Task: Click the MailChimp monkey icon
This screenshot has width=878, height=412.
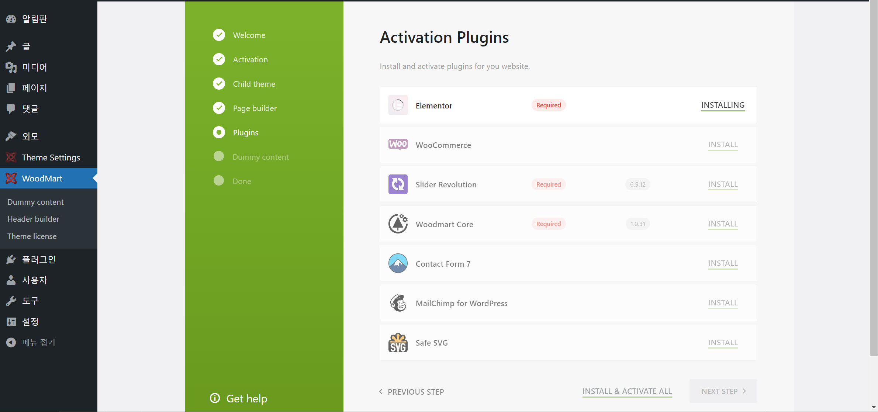Action: pos(398,303)
